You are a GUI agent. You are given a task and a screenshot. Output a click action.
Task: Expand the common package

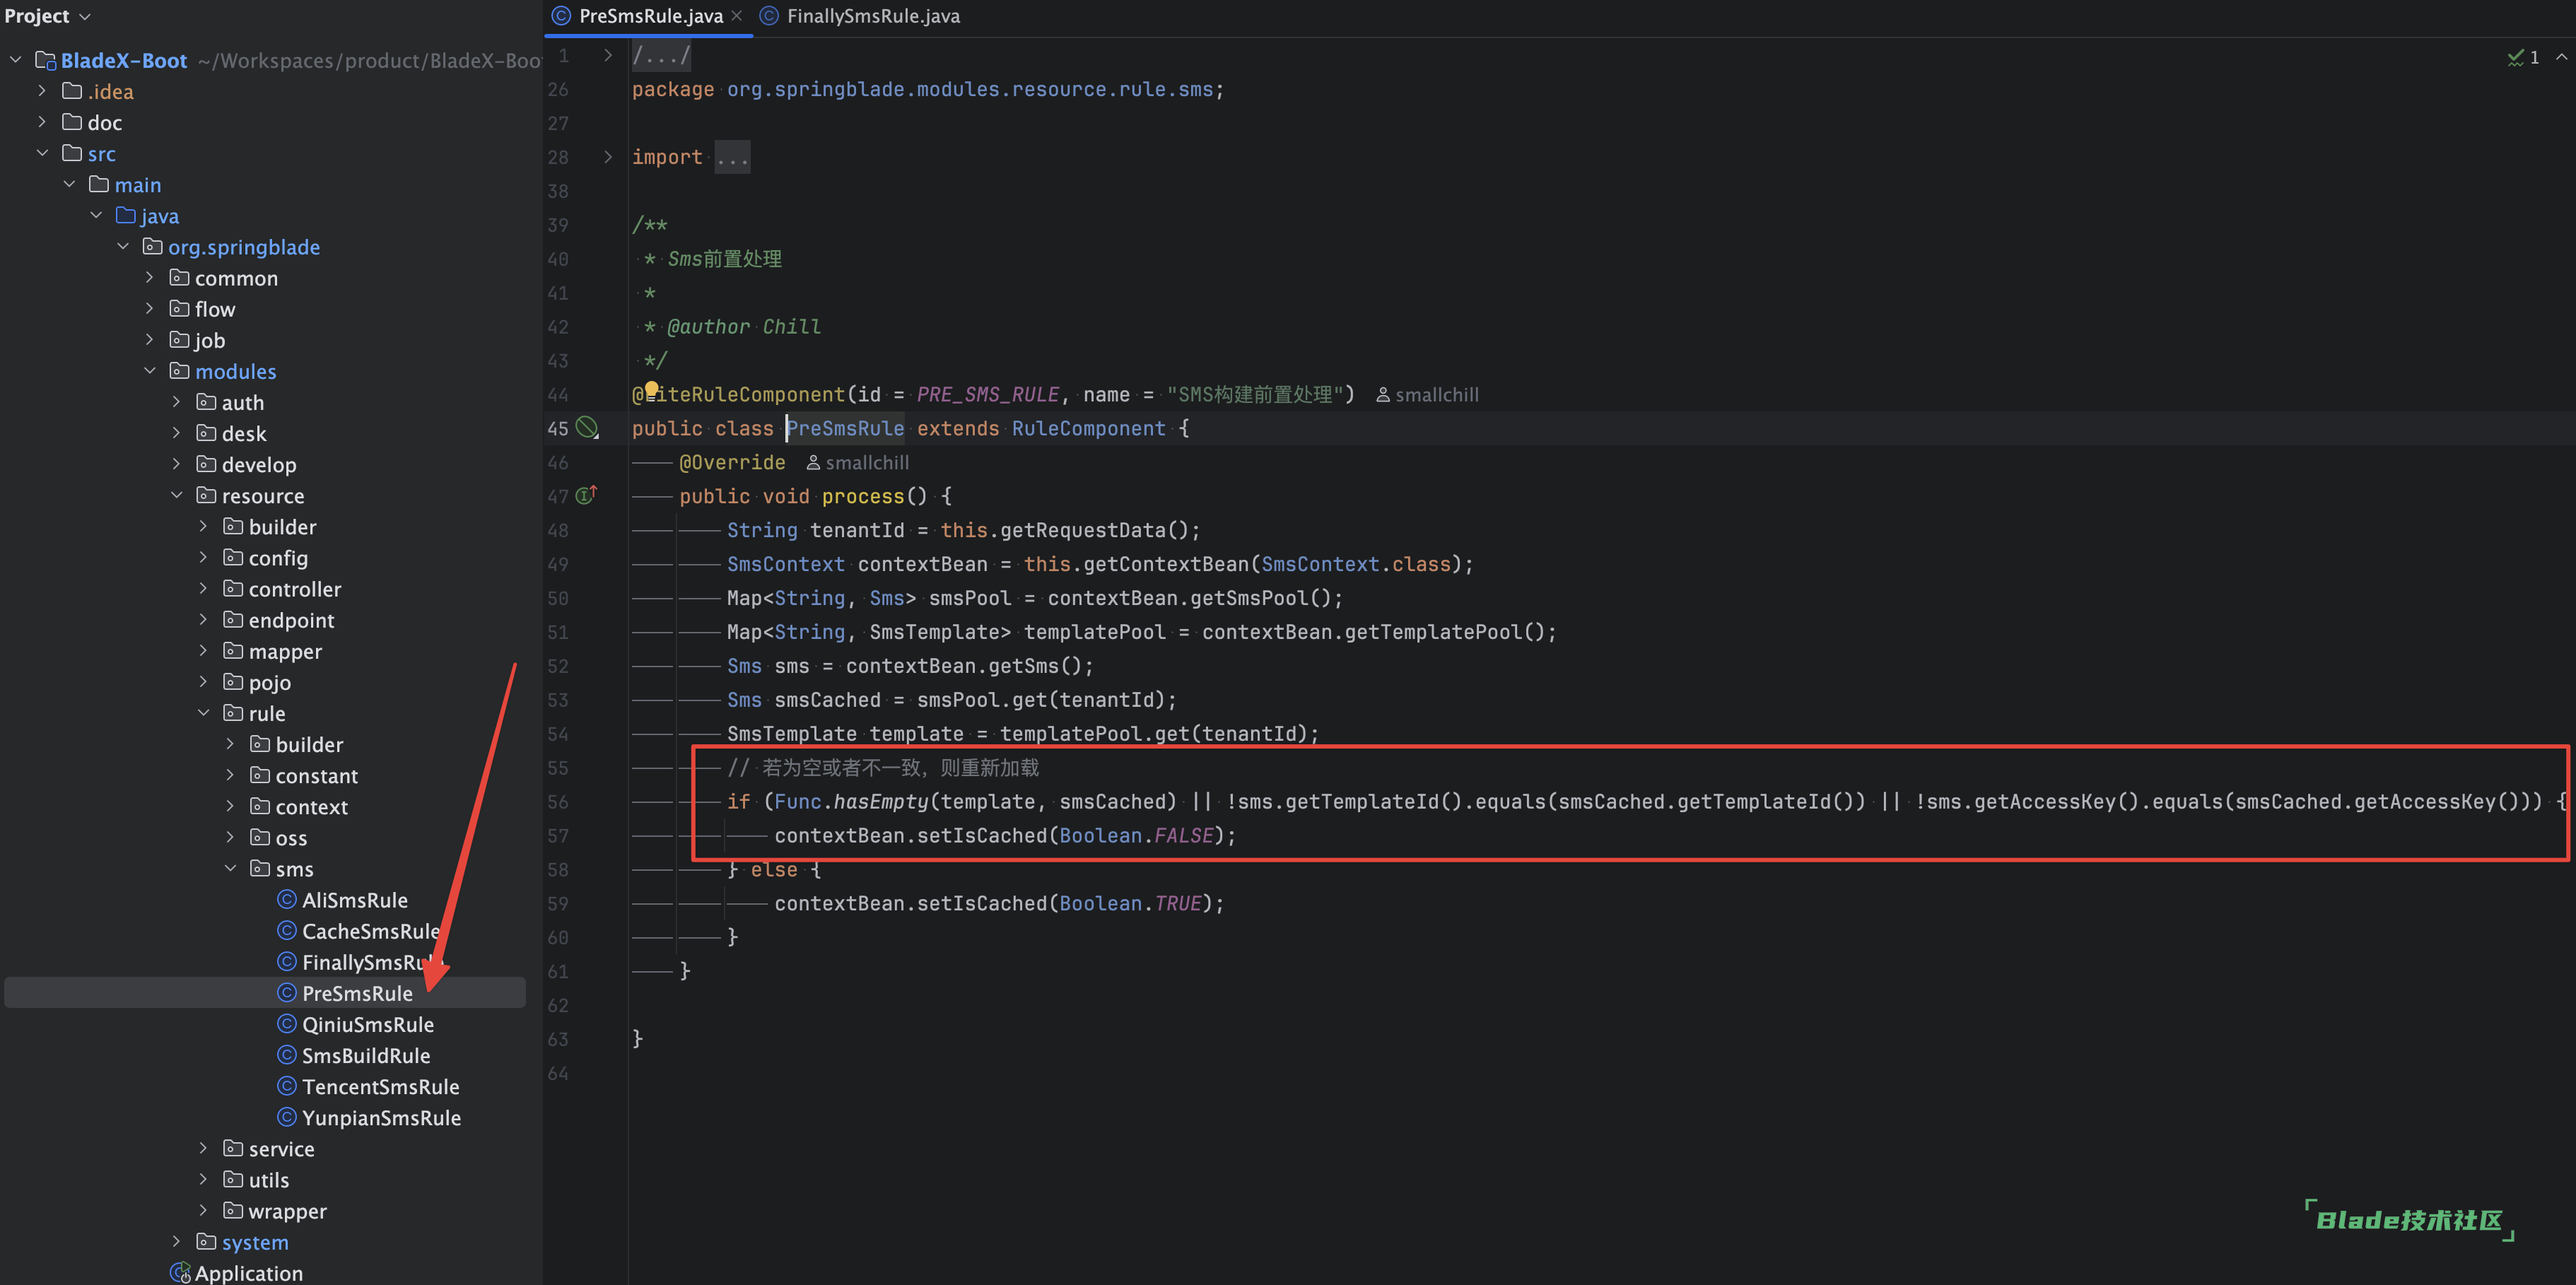pyautogui.click(x=150, y=277)
